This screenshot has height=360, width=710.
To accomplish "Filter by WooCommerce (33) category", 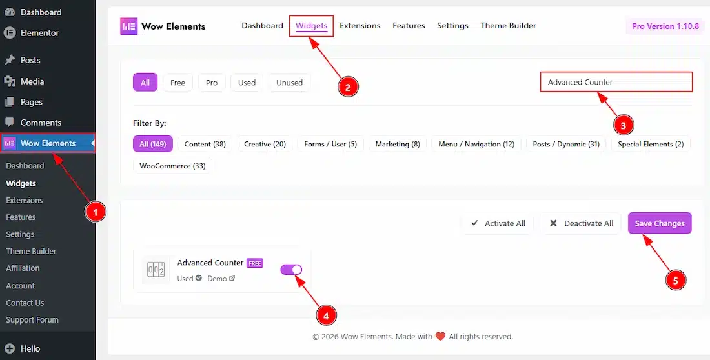I will click(x=172, y=166).
